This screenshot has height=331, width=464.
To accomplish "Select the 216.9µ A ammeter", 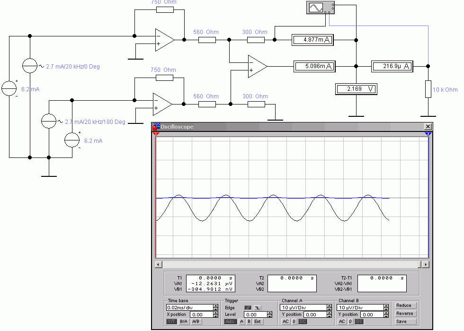I will (392, 67).
